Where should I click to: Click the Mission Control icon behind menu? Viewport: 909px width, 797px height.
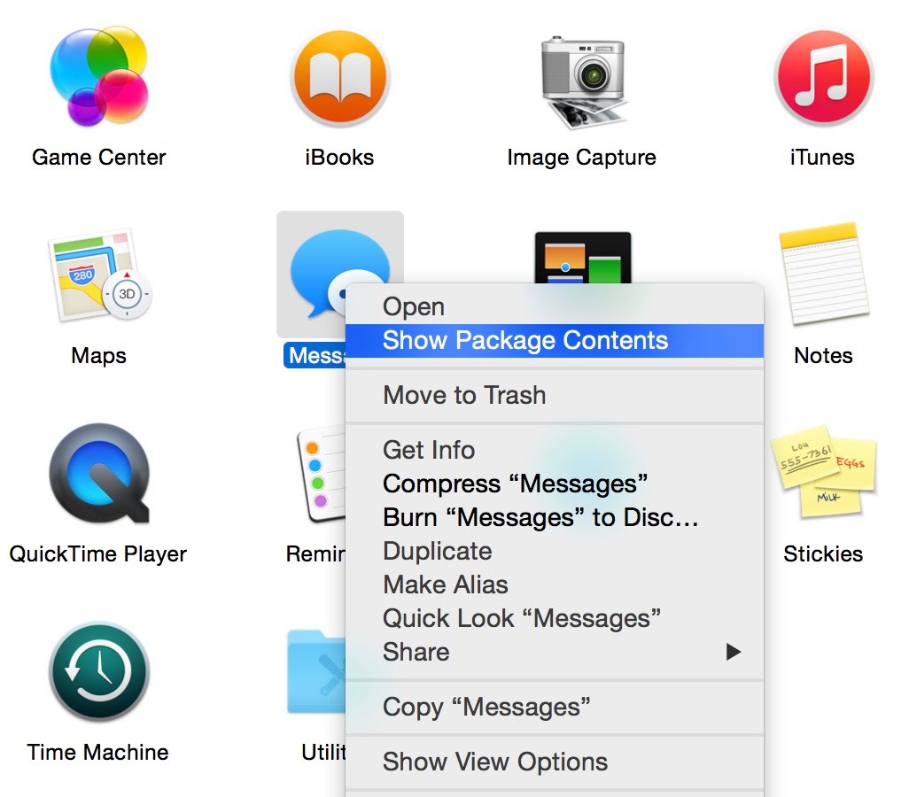[x=582, y=256]
